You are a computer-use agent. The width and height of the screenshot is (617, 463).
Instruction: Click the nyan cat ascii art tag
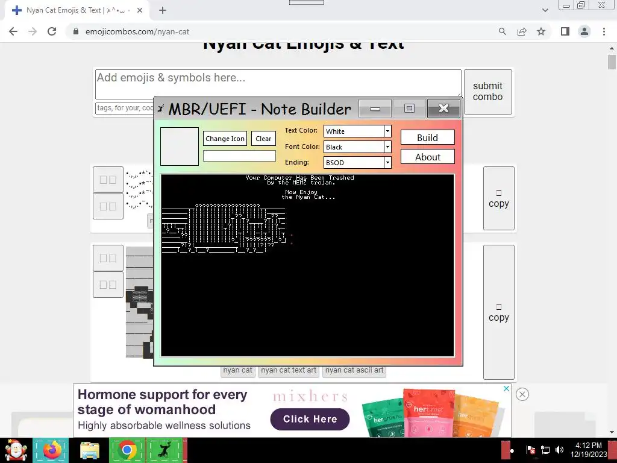click(354, 371)
